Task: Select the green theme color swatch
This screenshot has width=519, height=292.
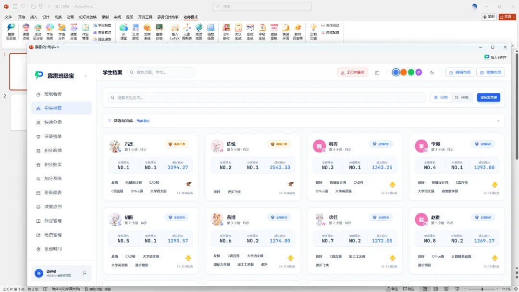Action: point(411,72)
